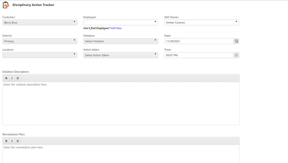Expand the Employee dropdown
The image size is (288, 163).
pos(120,22)
